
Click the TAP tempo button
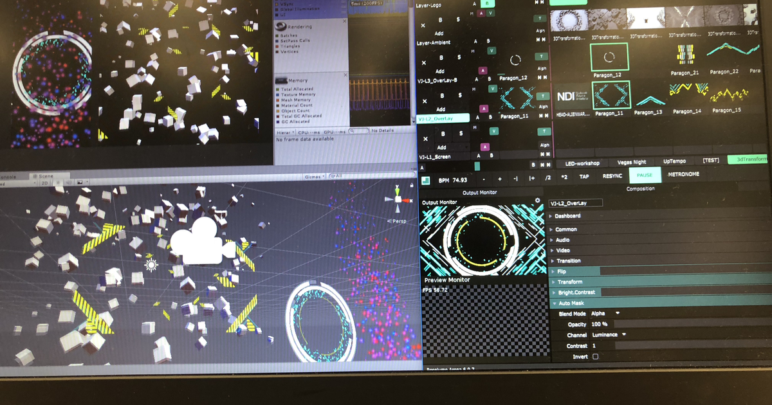click(x=584, y=177)
